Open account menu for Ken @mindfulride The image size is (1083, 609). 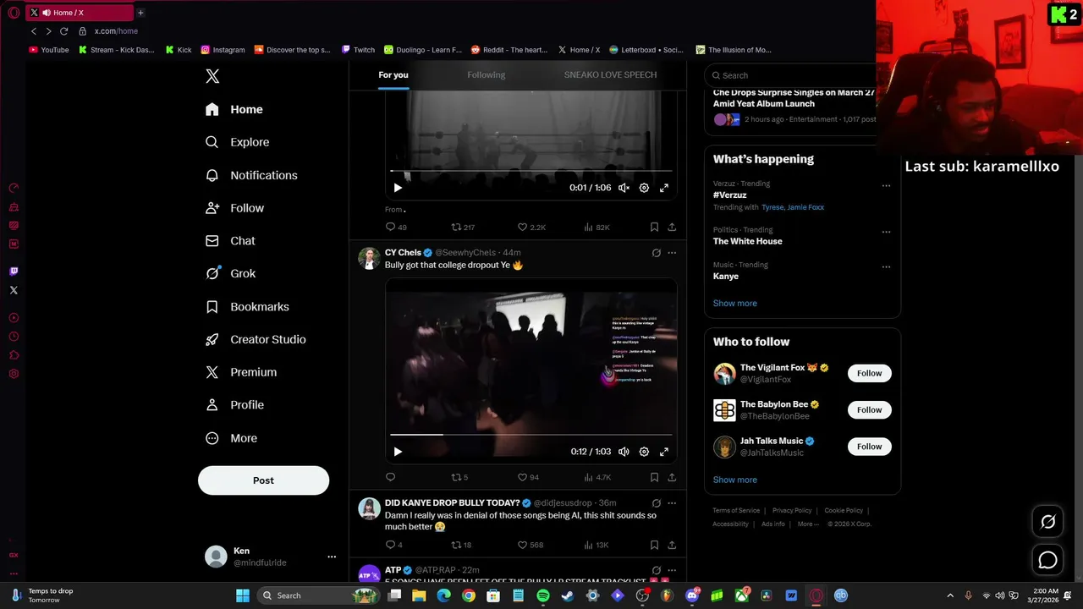tap(271, 557)
